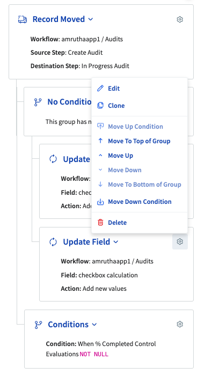The image size is (205, 382).
Task: Click pencil icon next to Edit
Action: click(100, 88)
